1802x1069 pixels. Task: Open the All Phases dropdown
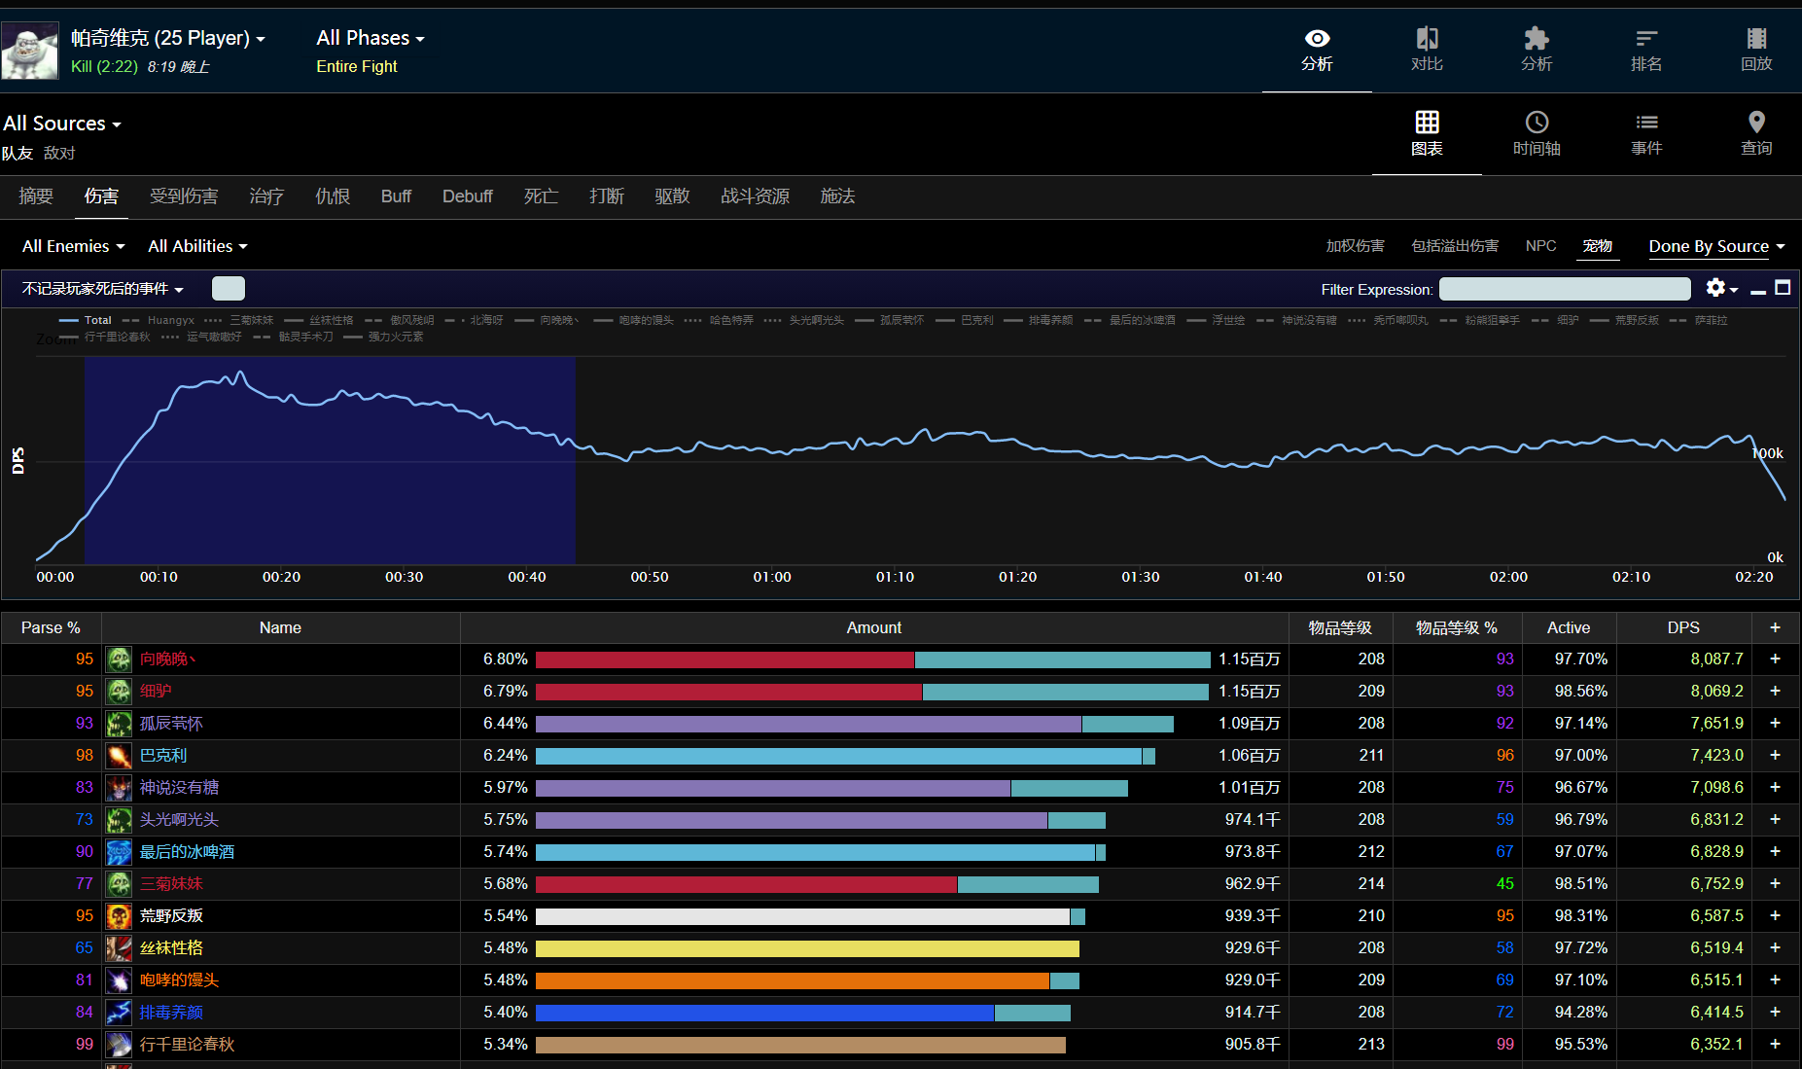pos(371,38)
